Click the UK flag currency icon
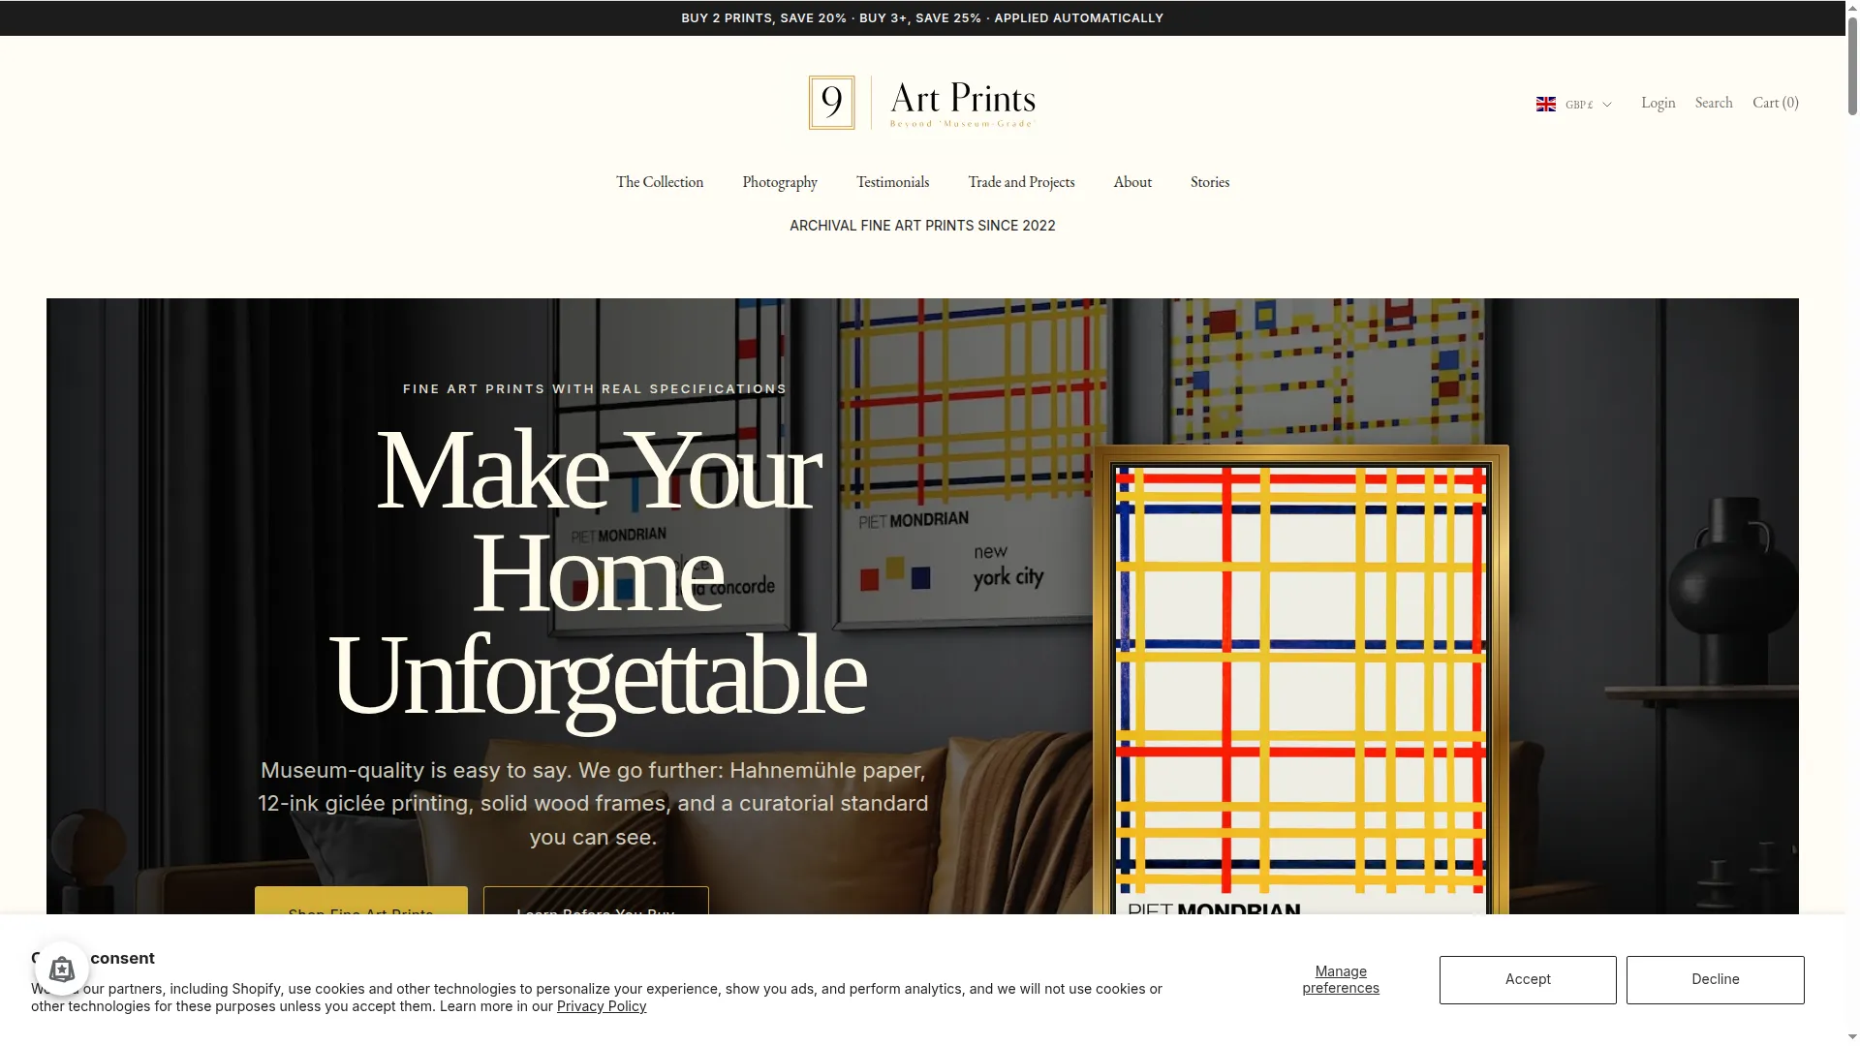The height and width of the screenshot is (1046, 1860). 1546,104
